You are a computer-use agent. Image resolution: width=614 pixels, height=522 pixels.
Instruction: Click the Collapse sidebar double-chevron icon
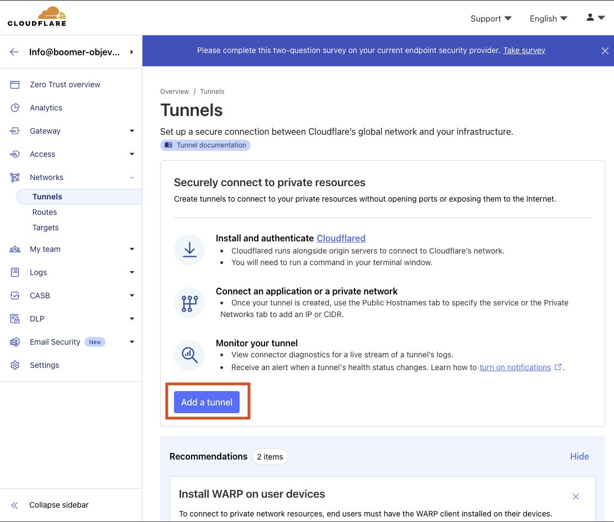(15, 505)
